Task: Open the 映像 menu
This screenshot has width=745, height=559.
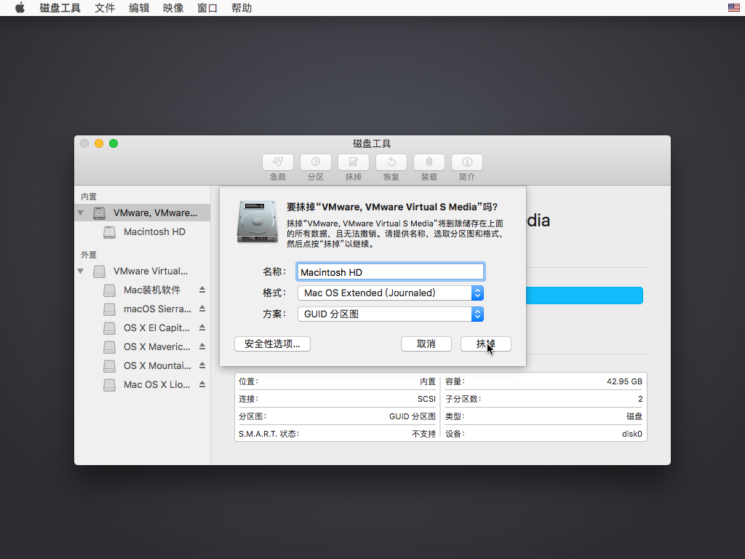Action: point(173,8)
